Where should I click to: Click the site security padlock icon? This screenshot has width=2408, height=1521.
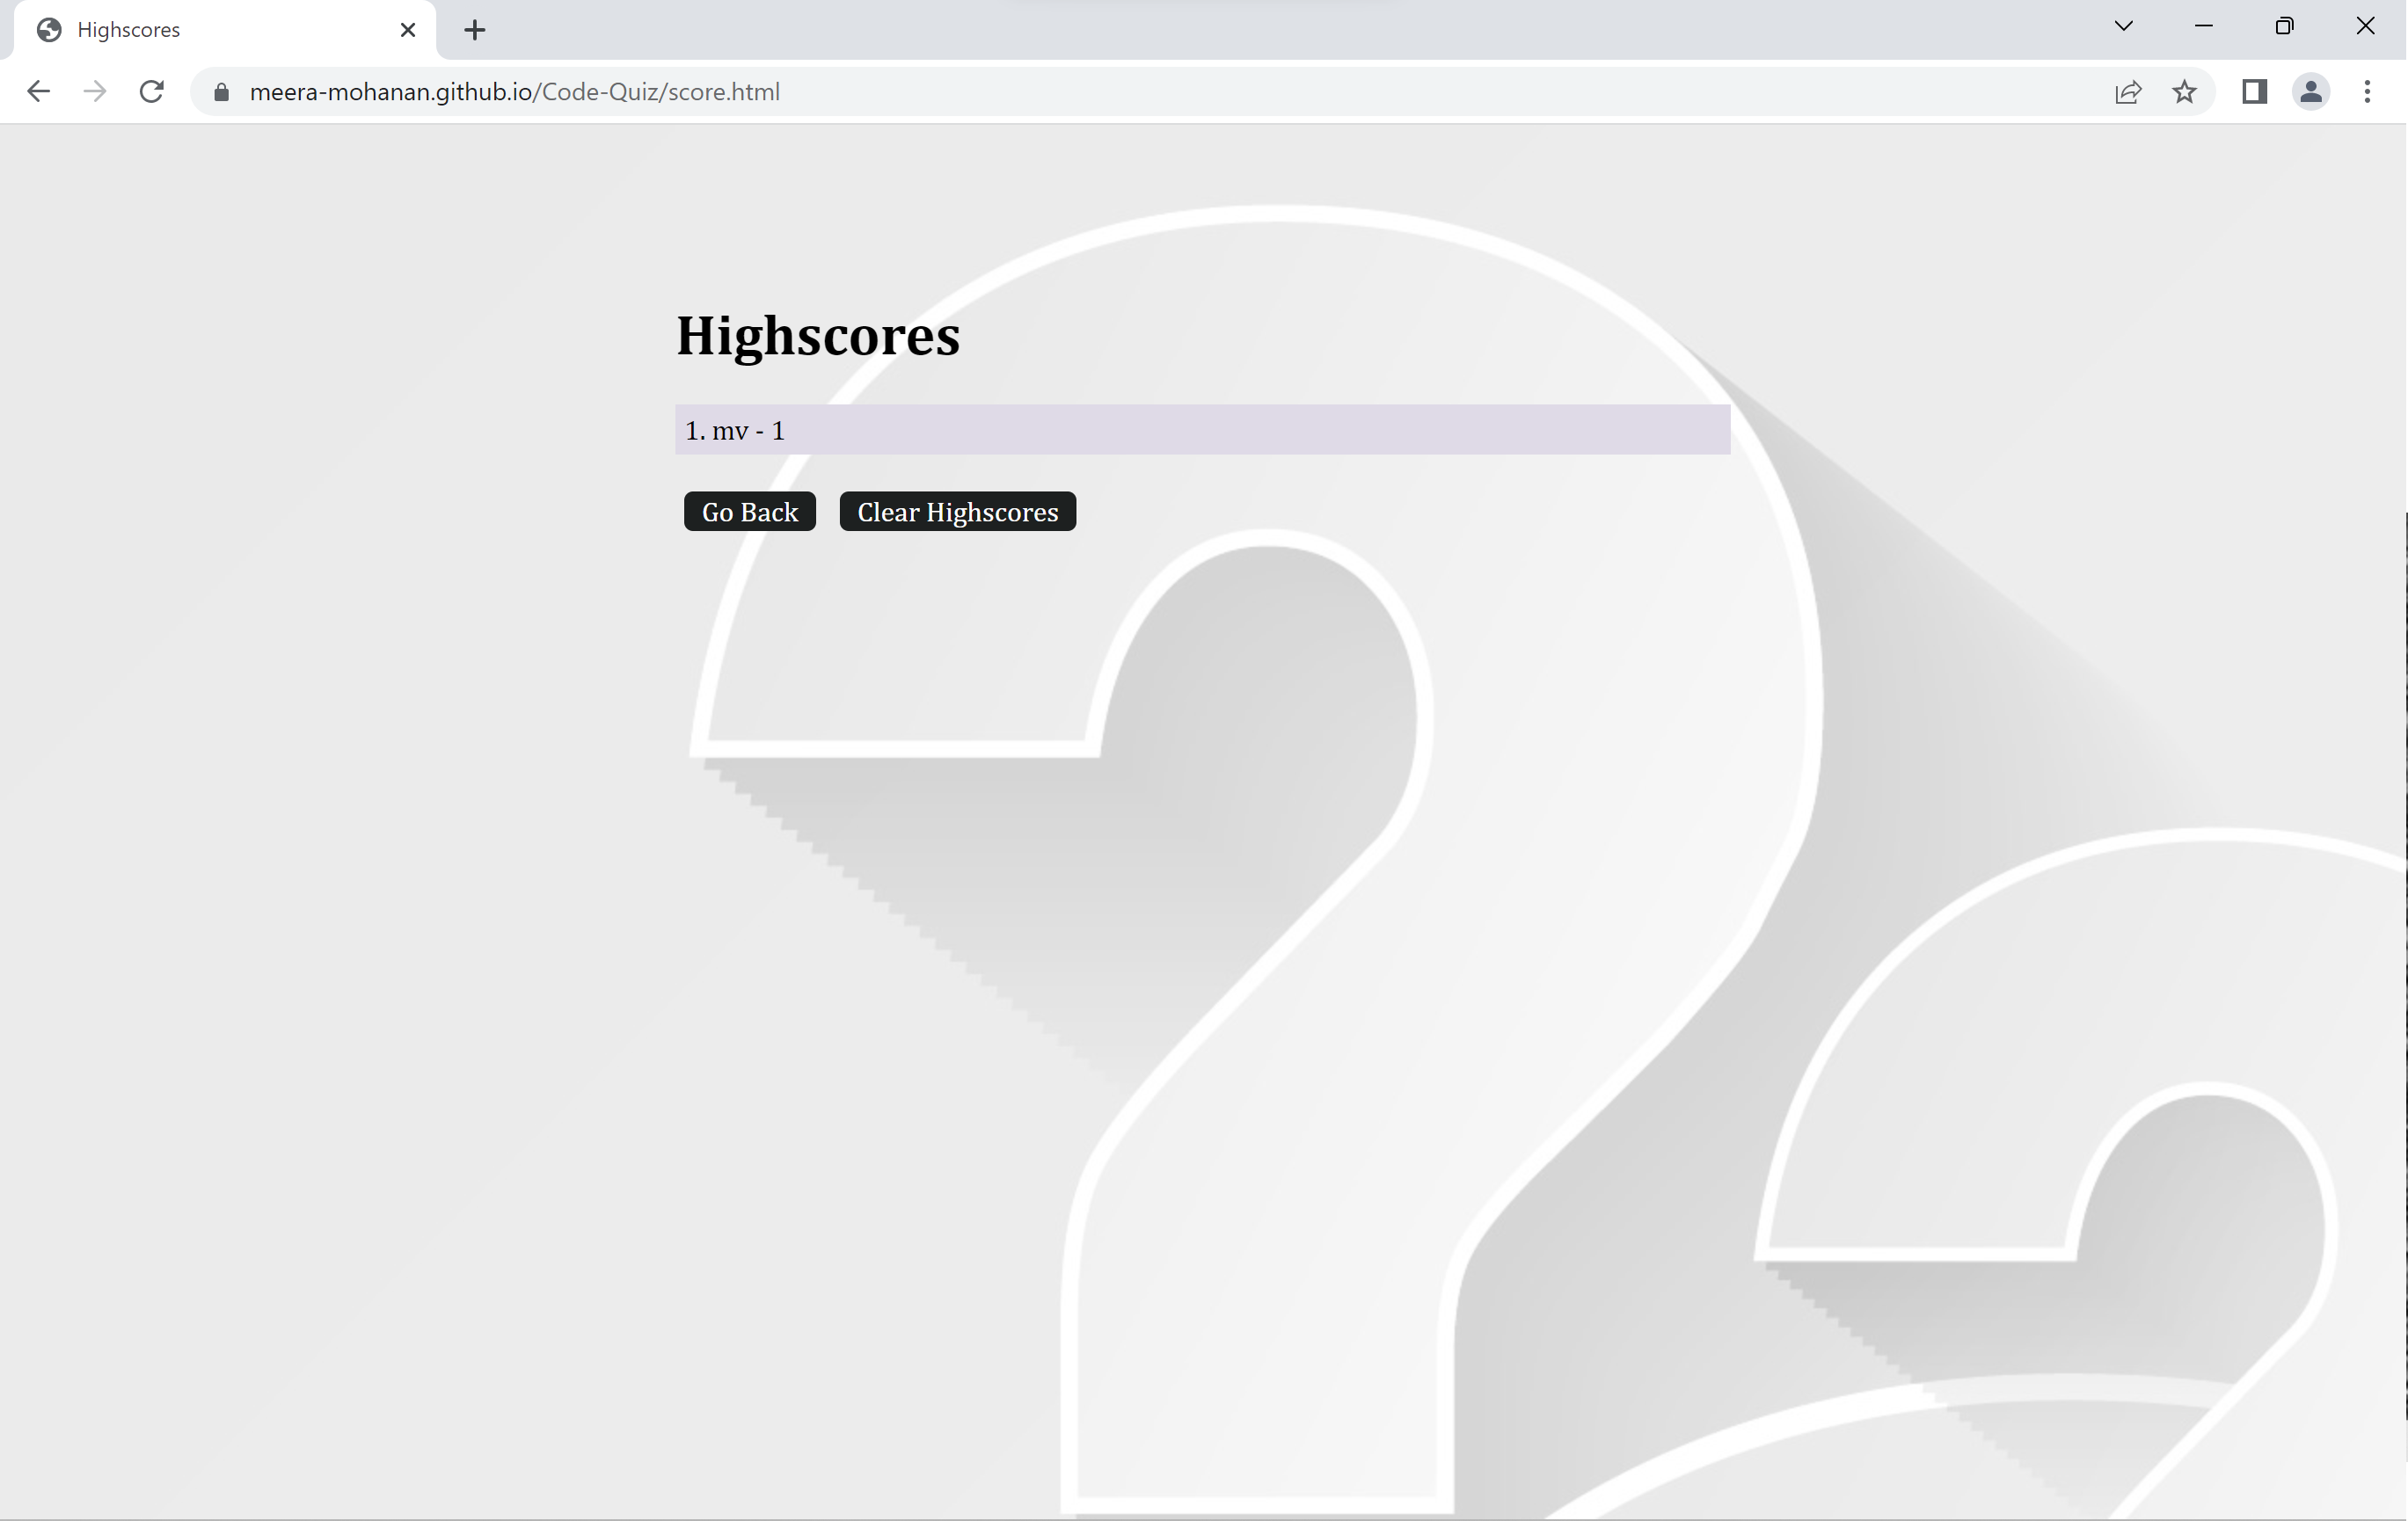point(221,92)
